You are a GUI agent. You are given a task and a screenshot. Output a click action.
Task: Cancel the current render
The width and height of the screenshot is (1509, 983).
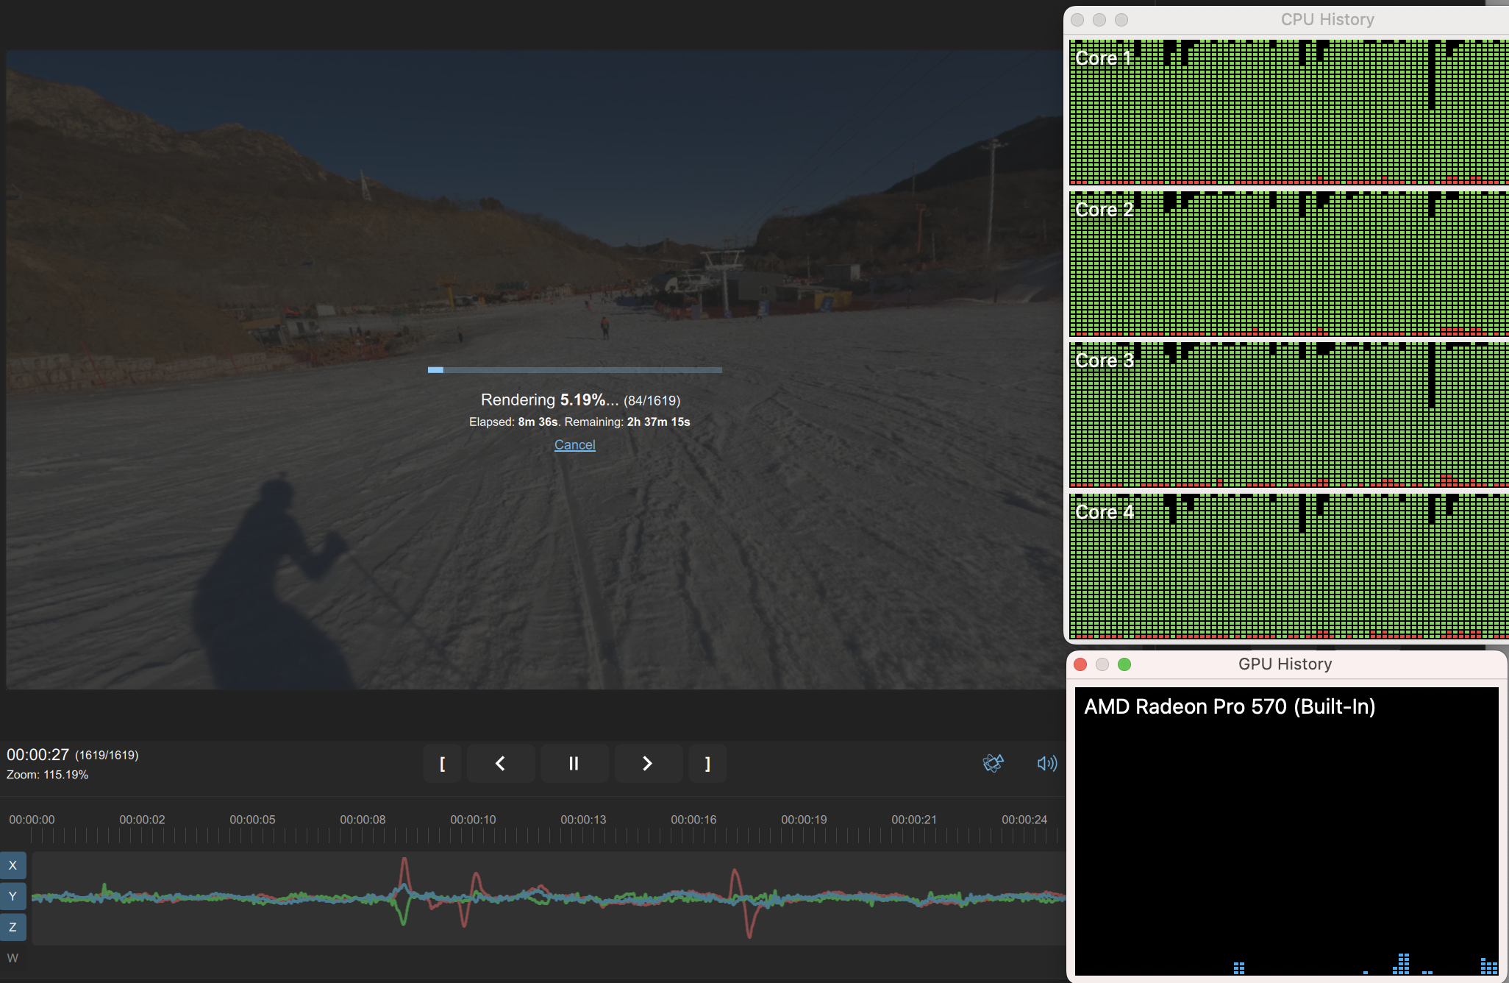click(x=574, y=444)
